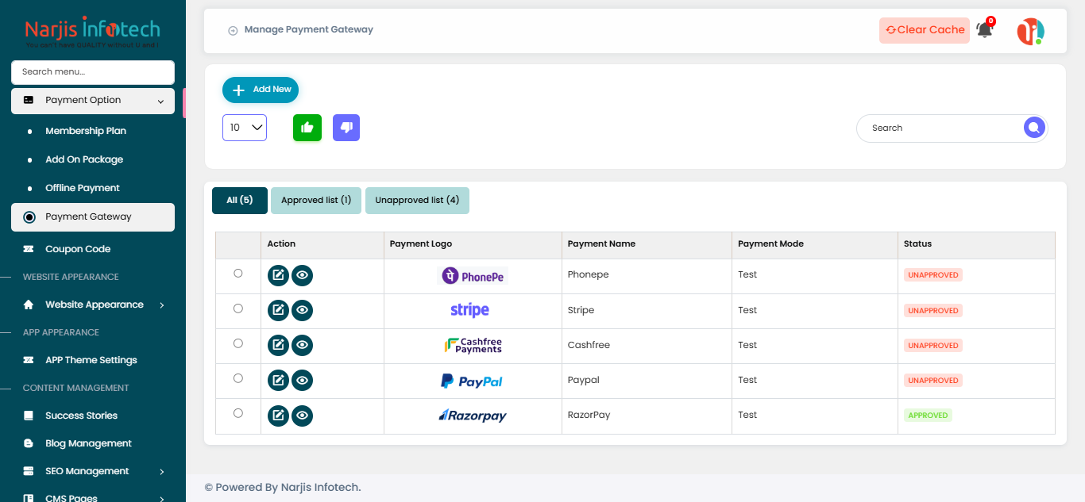
Task: Click the APPROVED status badge for RazorPay
Action: click(928, 416)
